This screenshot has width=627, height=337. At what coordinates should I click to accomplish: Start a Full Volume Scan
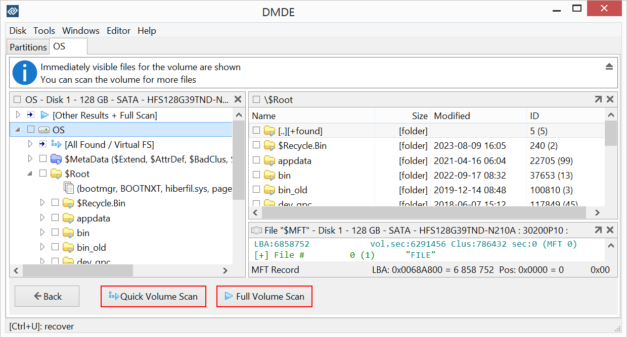264,296
